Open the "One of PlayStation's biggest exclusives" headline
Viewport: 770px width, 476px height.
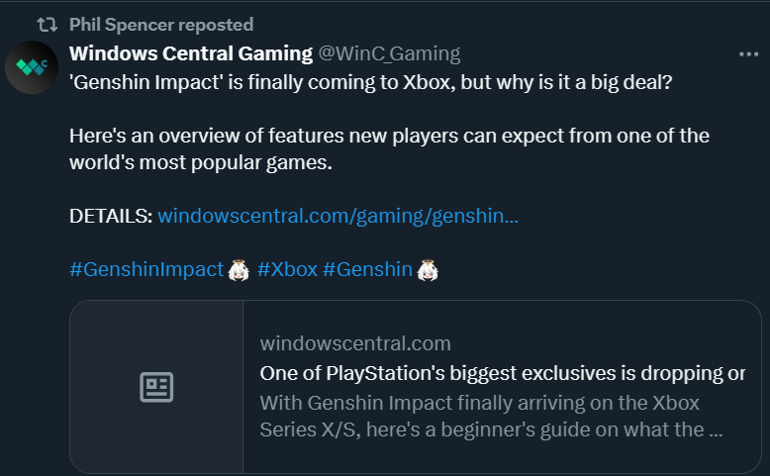502,373
